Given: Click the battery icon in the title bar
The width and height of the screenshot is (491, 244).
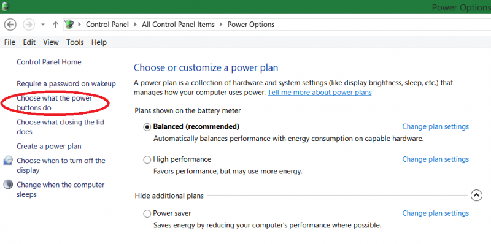Looking at the screenshot, I should tap(6, 6).
